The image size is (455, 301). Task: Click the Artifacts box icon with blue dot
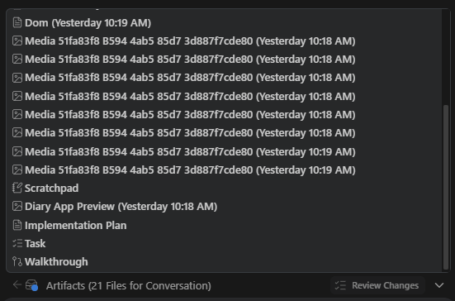click(x=31, y=285)
